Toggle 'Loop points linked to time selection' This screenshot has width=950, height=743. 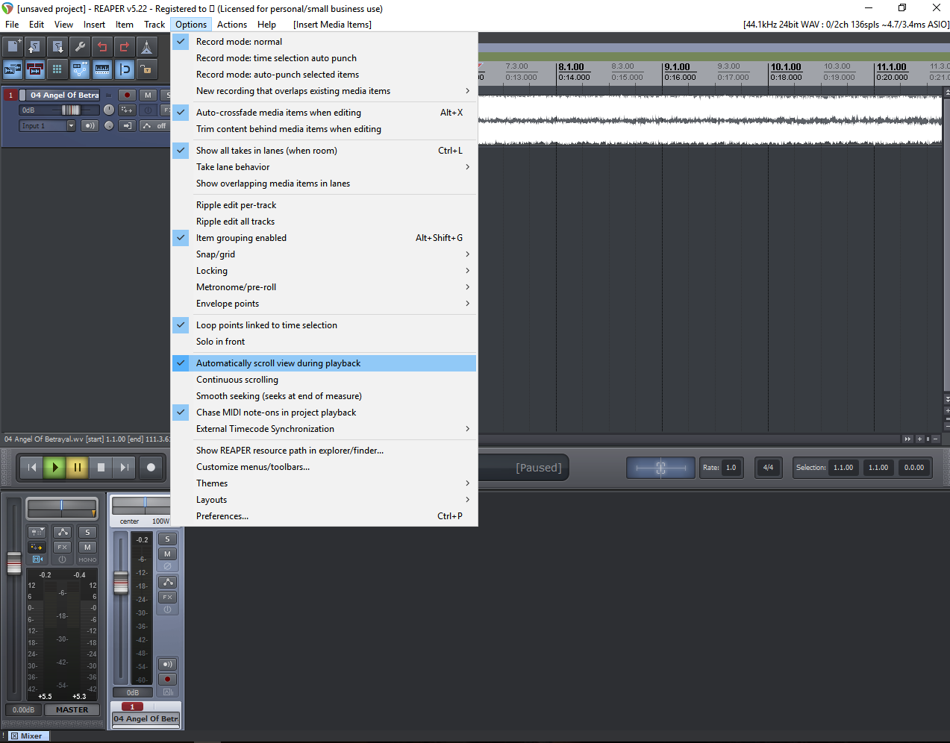click(x=324, y=325)
